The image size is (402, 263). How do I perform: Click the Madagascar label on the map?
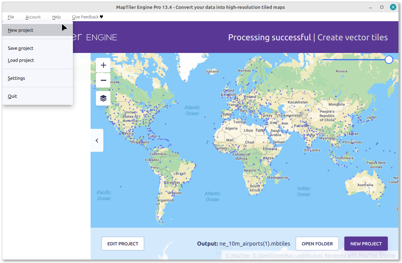(278, 178)
